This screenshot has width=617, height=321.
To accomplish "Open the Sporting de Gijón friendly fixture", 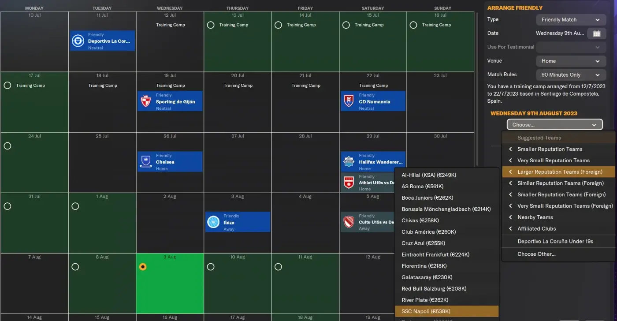I will (x=170, y=101).
